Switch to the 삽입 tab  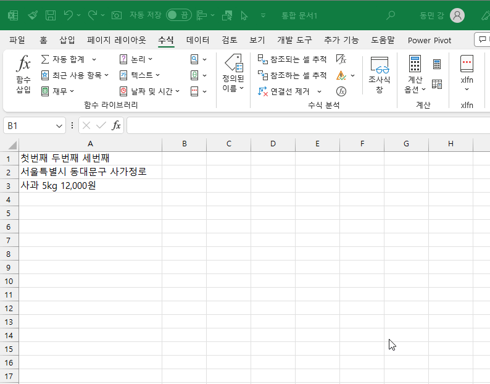coord(67,40)
